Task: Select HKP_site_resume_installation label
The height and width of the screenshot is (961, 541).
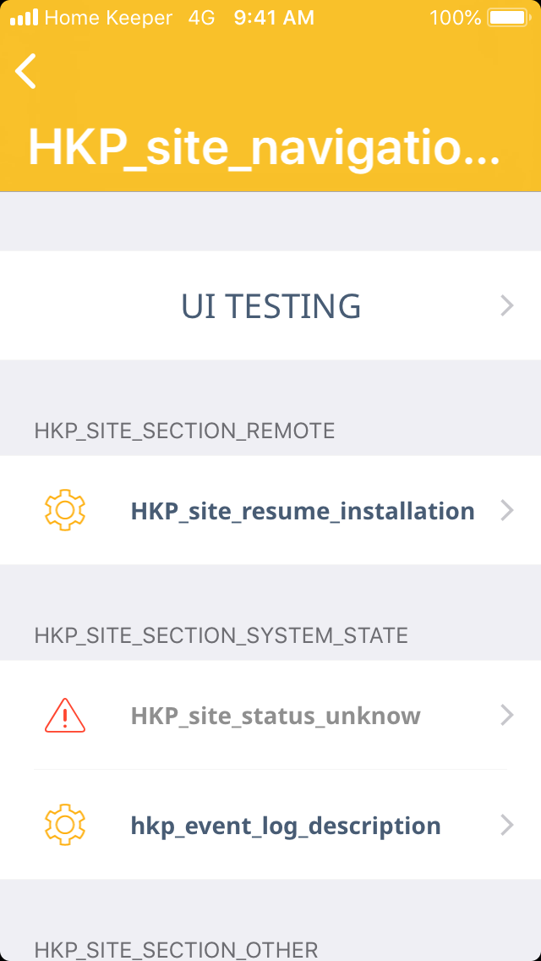Action: pyautogui.click(x=302, y=511)
